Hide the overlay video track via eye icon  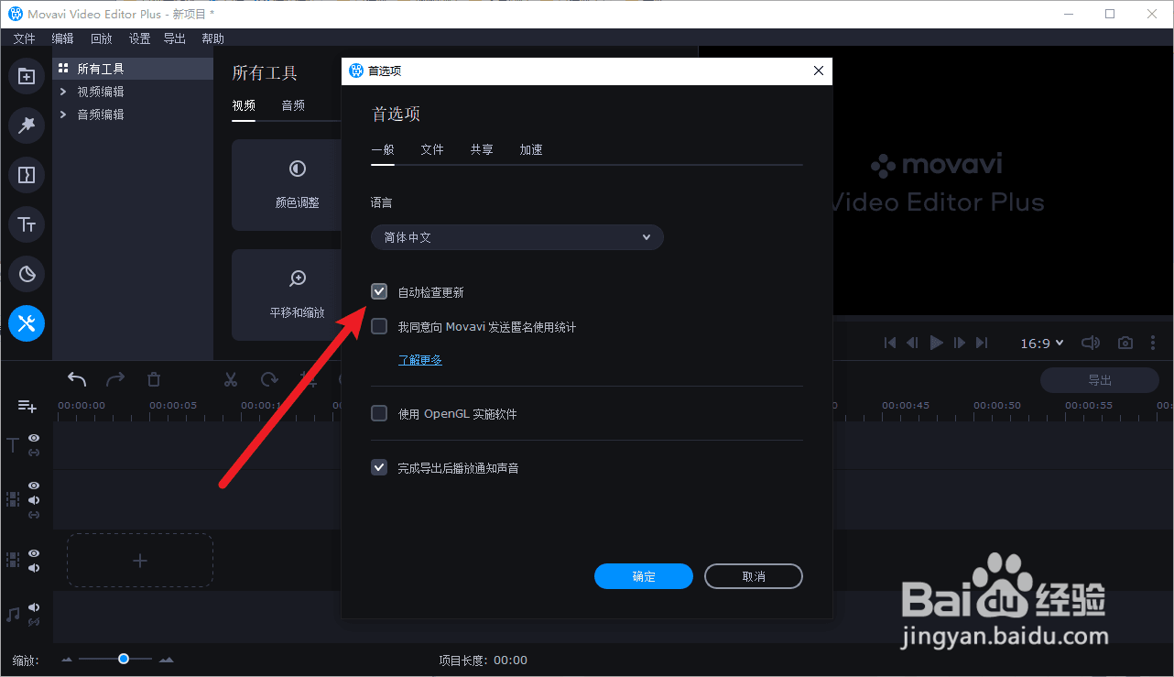tap(34, 486)
